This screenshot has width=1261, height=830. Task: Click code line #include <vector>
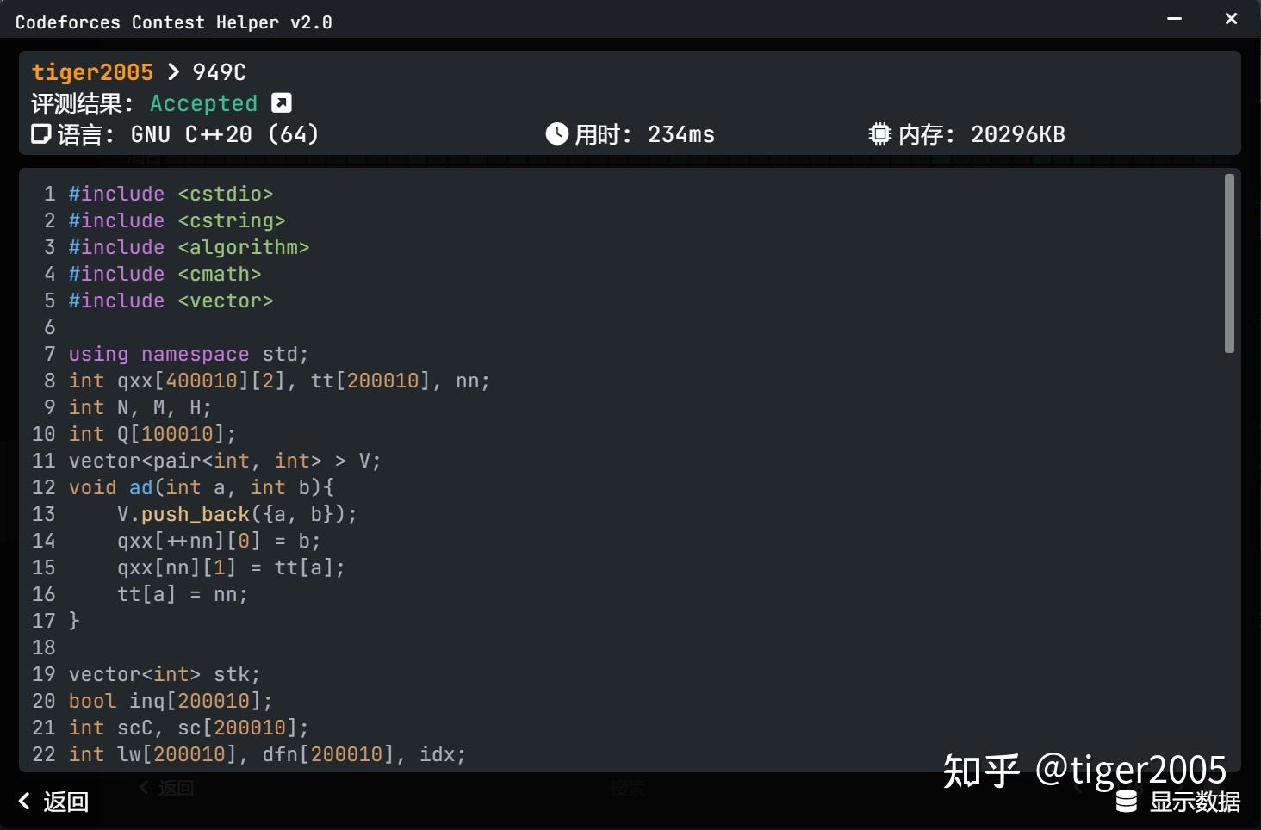click(x=171, y=300)
